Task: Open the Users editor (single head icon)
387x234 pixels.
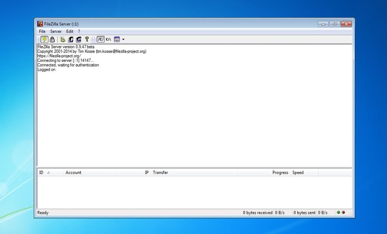Action: coord(71,39)
